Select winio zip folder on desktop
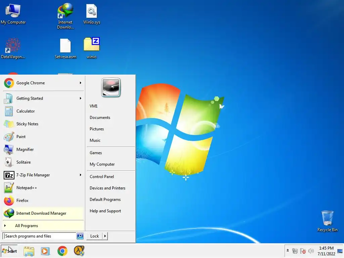Viewport: 344px width, 258px height. pyautogui.click(x=91, y=48)
